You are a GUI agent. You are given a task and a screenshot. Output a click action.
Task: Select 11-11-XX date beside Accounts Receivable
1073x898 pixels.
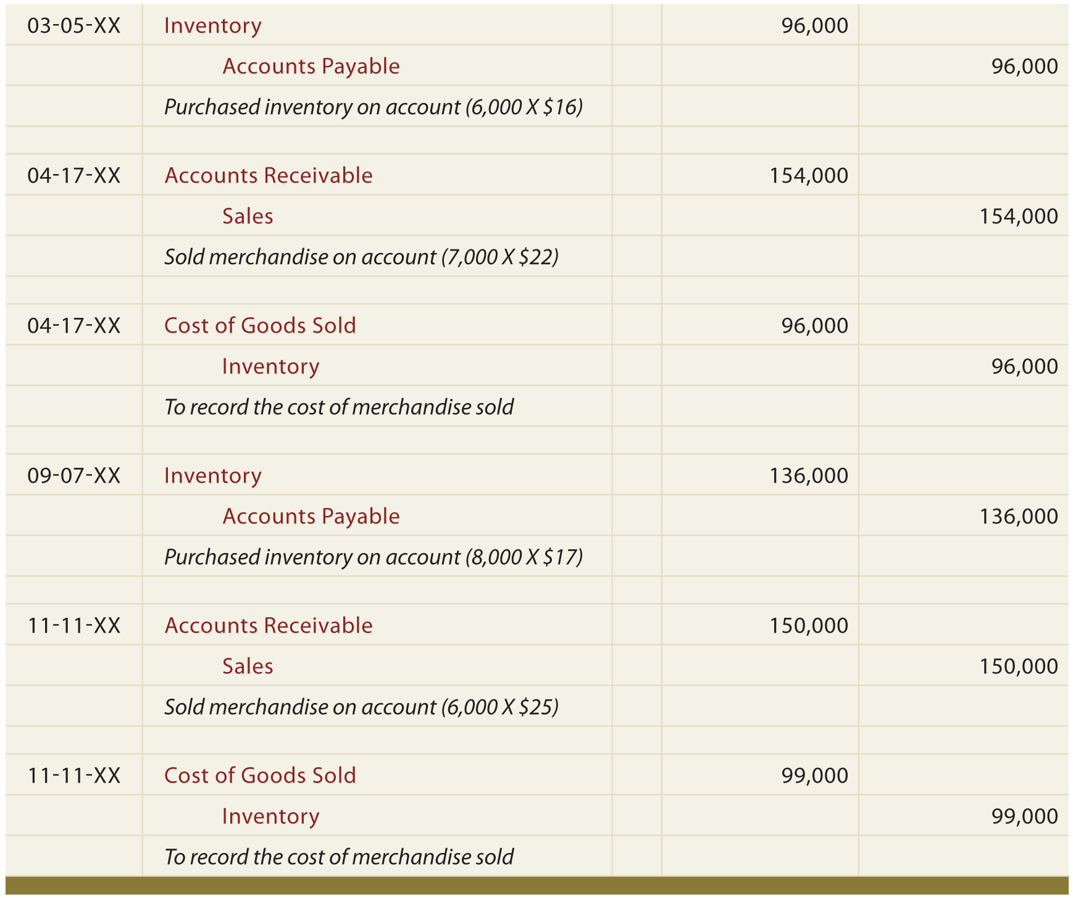pyautogui.click(x=74, y=626)
